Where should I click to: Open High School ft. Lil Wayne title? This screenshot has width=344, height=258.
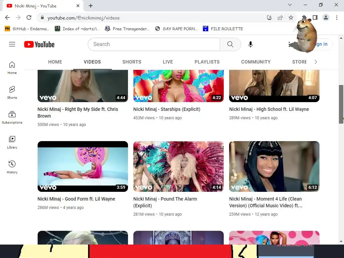point(269,109)
